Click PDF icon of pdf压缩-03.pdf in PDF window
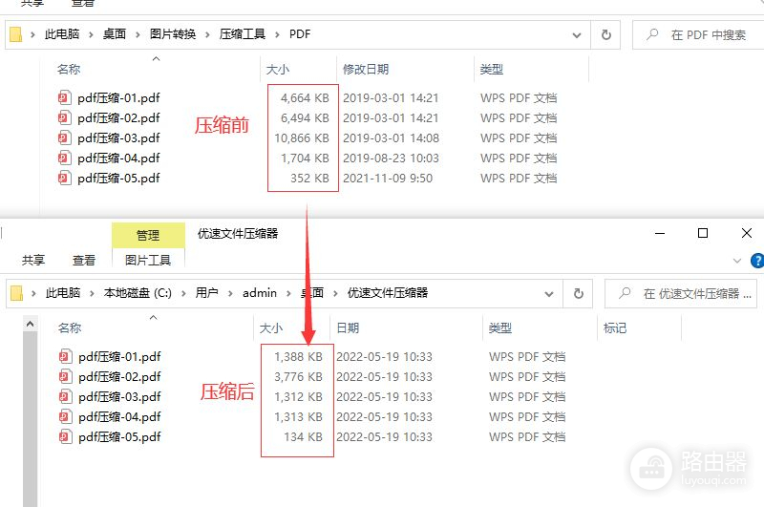This screenshot has height=507, width=764. point(65,137)
